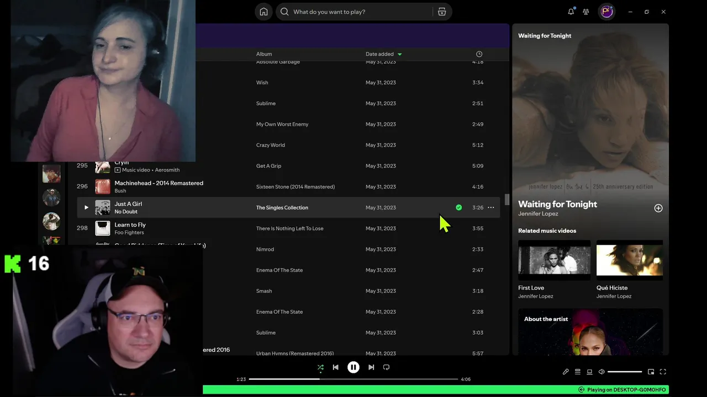Toggle repeat mode

click(386, 367)
